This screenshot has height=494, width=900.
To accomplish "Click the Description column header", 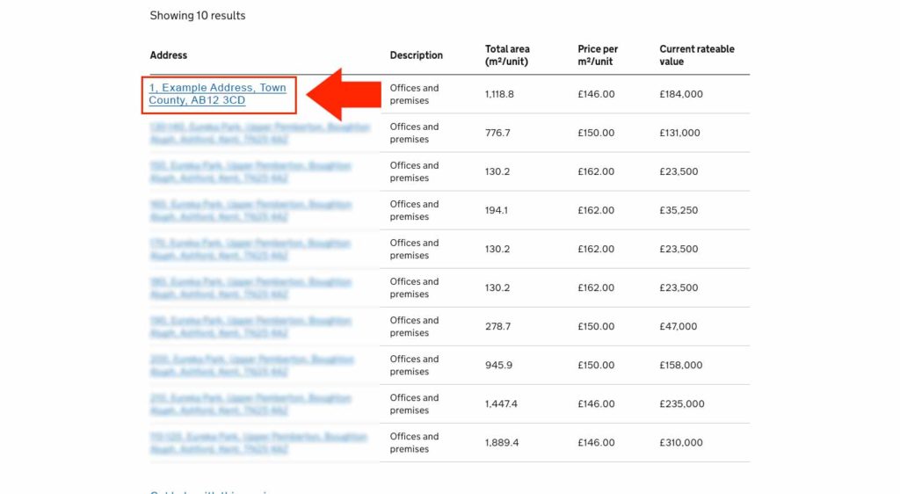I will point(416,55).
